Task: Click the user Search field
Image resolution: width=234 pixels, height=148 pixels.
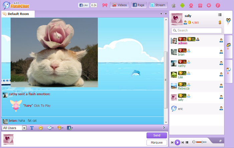Action: 197,30
